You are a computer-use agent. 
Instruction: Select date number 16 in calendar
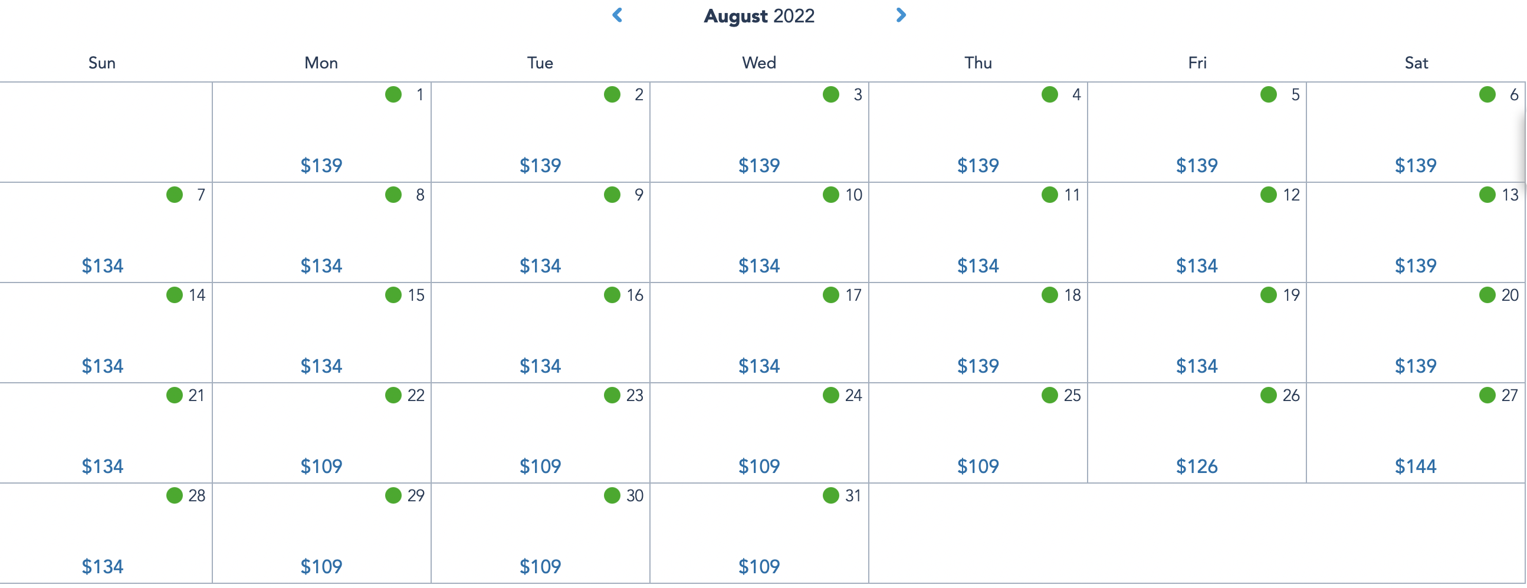tap(634, 295)
